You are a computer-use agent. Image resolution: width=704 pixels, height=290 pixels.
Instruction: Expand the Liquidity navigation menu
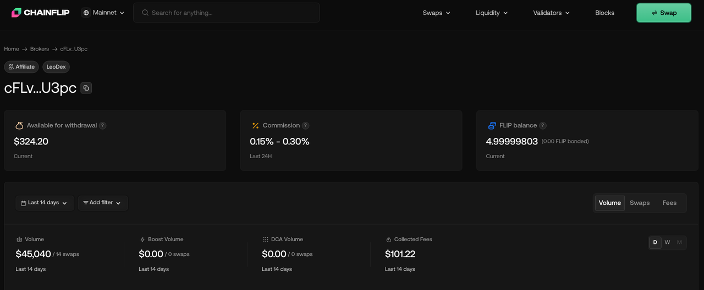click(x=492, y=13)
